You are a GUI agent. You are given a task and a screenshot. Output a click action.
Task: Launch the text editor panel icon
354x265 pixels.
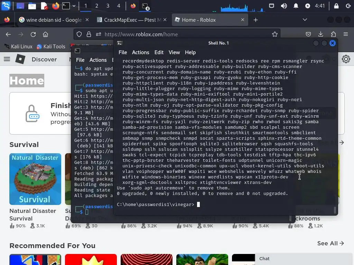44,6
